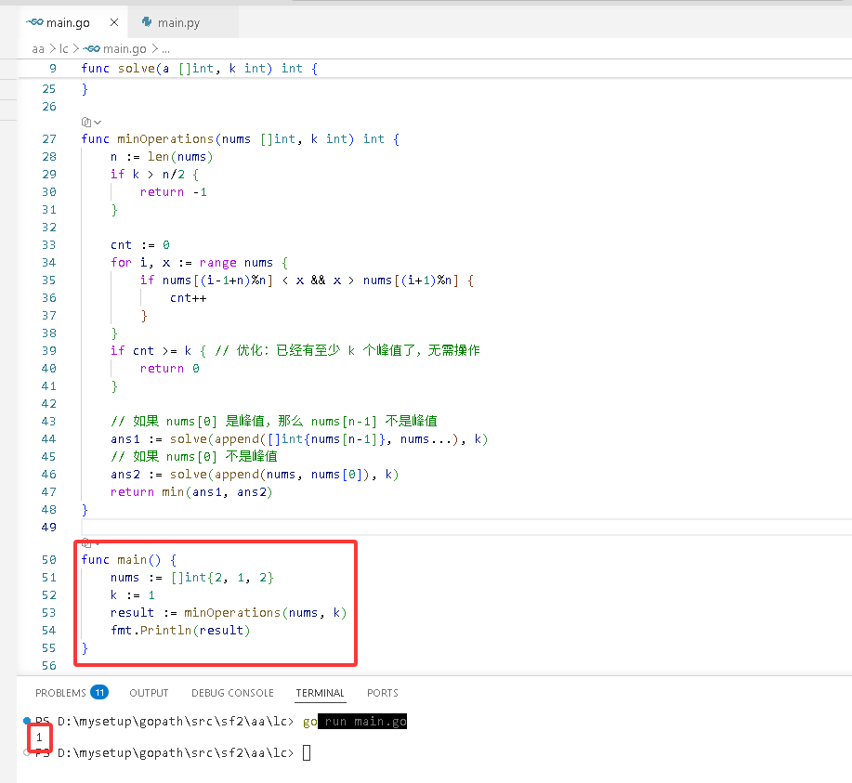852x783 pixels.
Task: Open the PROBLEMS panel tab
Action: [61, 693]
